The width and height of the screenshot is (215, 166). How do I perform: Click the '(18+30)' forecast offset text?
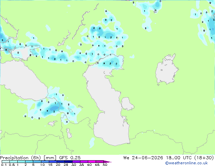coord(204,158)
